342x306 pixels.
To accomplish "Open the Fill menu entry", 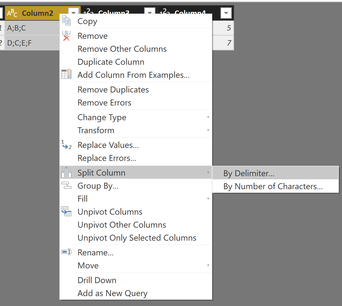I will (x=136, y=199).
